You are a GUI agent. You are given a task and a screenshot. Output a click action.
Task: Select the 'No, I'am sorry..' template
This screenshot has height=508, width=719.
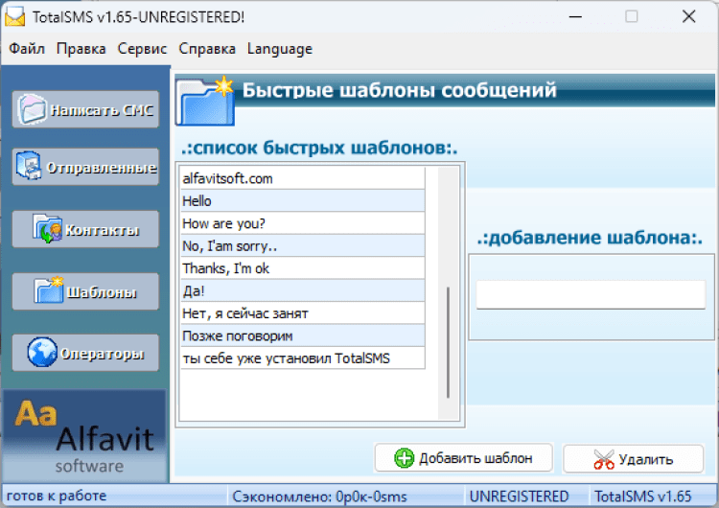pyautogui.click(x=303, y=245)
